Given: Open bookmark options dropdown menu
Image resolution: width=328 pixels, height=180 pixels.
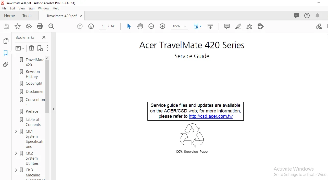Looking at the screenshot, I should point(20,48).
